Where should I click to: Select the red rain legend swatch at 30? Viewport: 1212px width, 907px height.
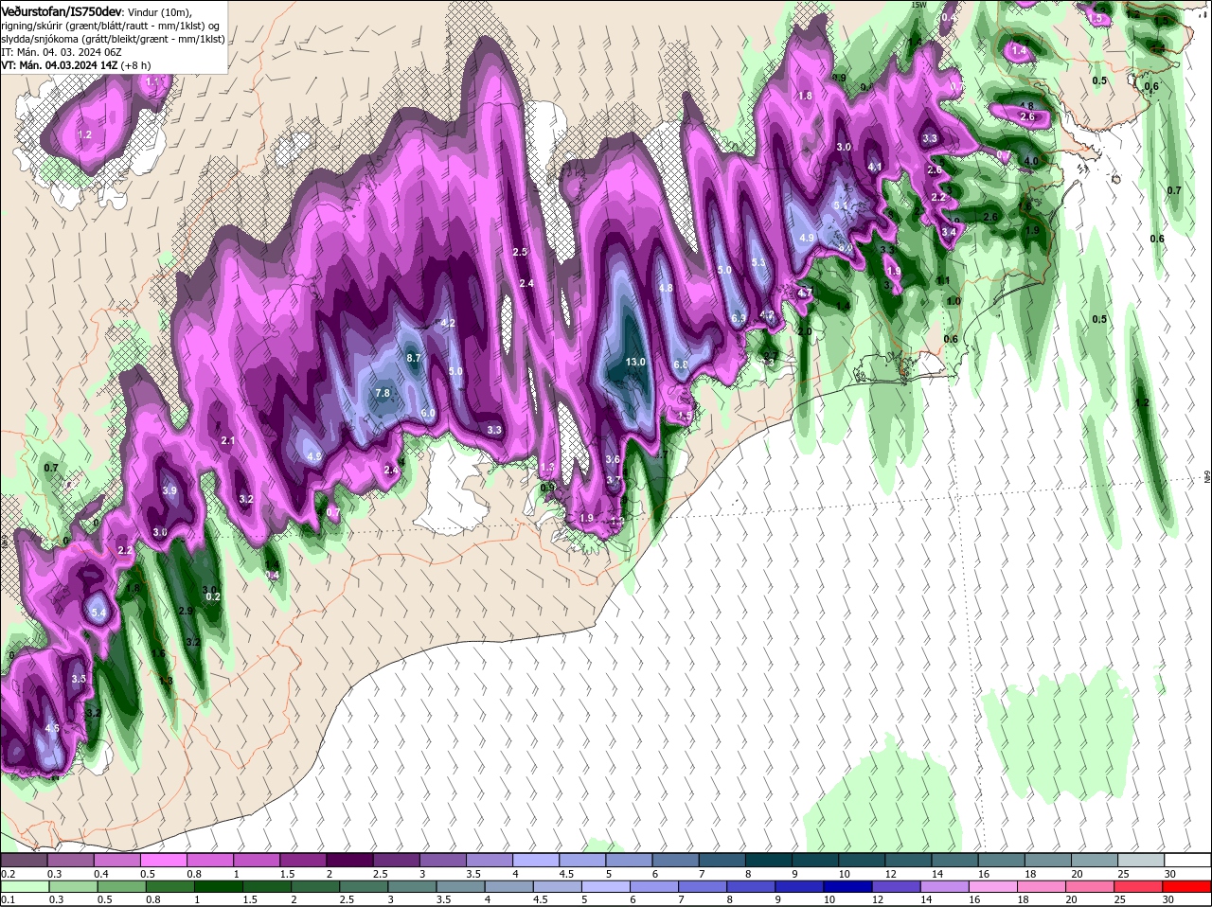1188,886
